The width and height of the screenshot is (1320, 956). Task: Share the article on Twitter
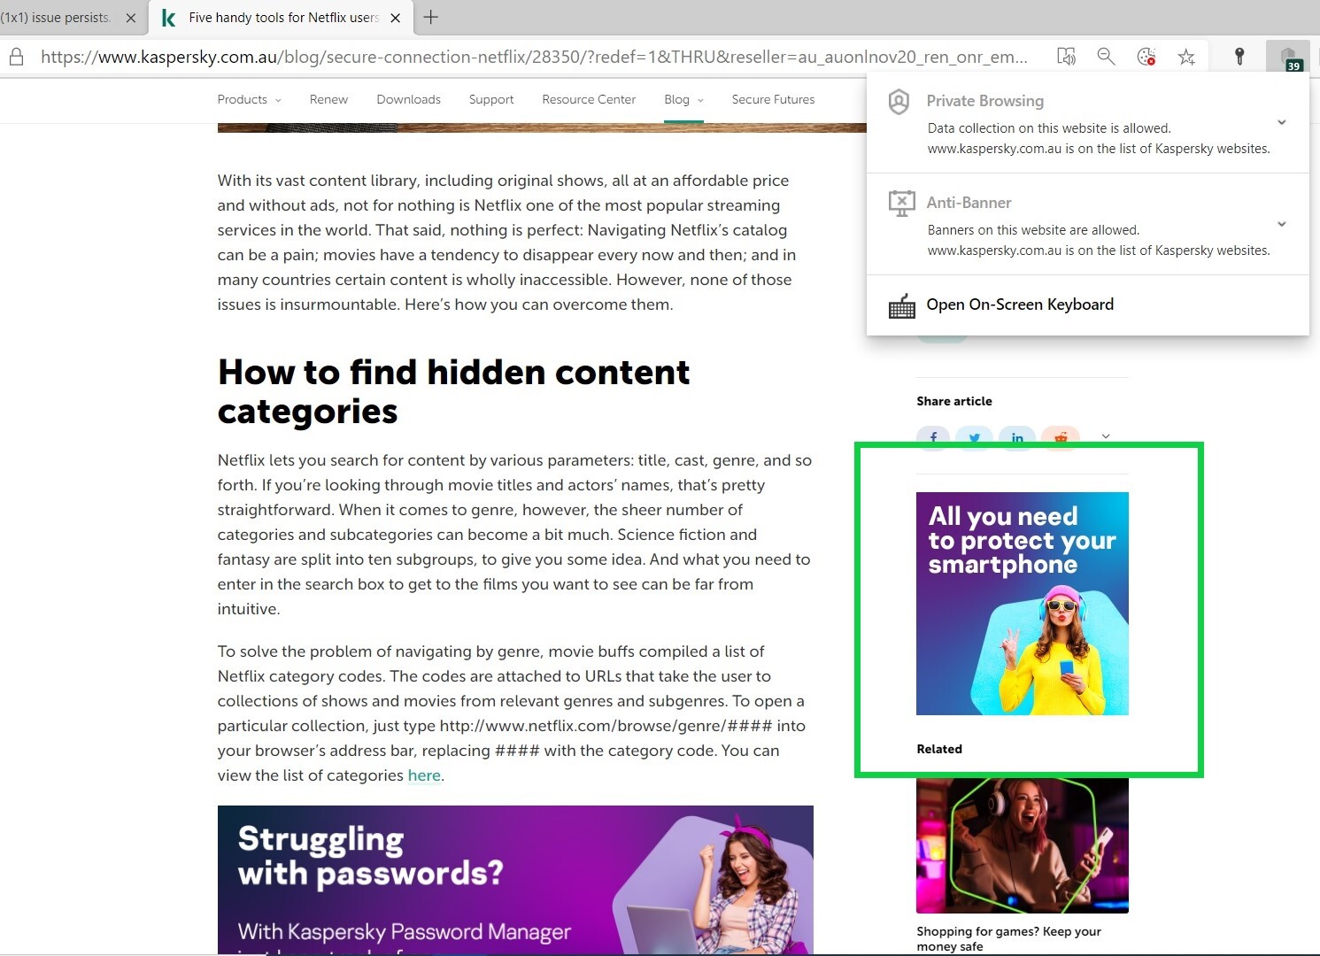(x=975, y=437)
